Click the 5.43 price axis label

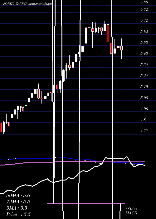pyautogui.click(x=144, y=53)
